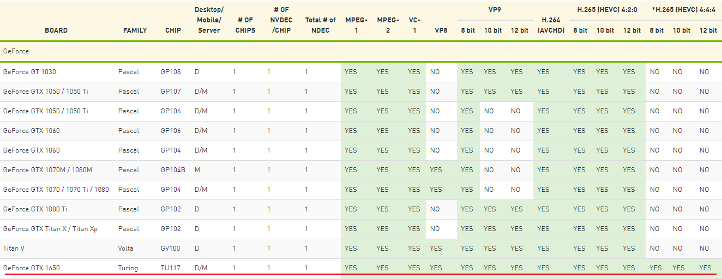Click the D cell in the GTX 1080 Ti row
Viewport: 722px width, 279px height.
tap(197, 209)
